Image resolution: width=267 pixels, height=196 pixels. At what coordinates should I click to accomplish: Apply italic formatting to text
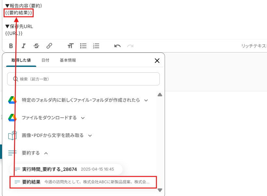(23, 46)
